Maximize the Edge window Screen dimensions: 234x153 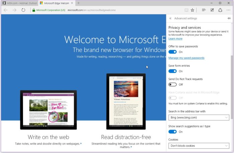220,3
